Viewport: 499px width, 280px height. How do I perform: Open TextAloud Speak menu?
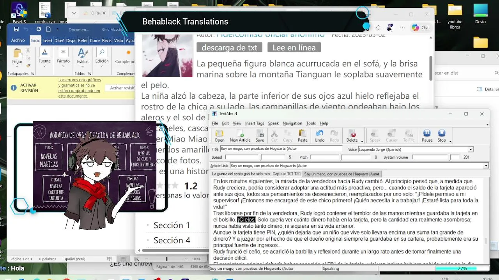pos(273,123)
